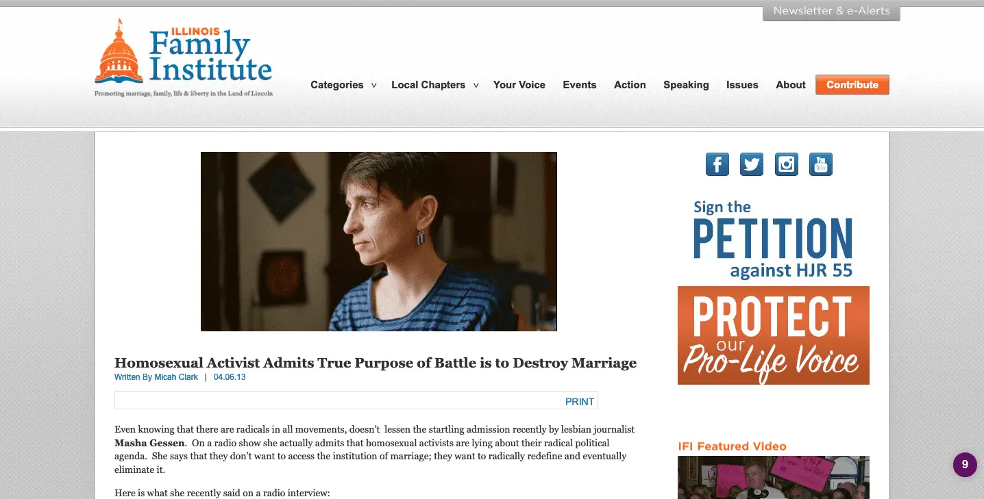Open the Facebook social icon
Viewport: 984px width, 499px height.
[717, 164]
